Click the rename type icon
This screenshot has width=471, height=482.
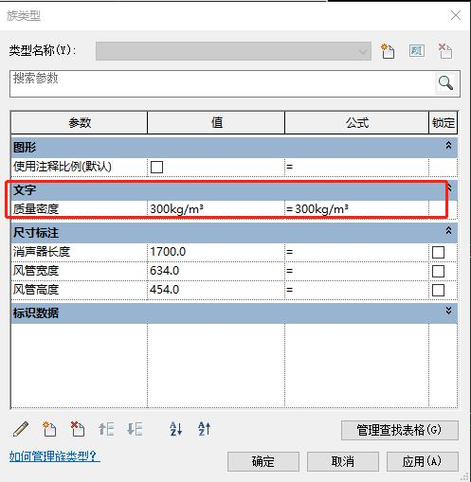point(417,51)
